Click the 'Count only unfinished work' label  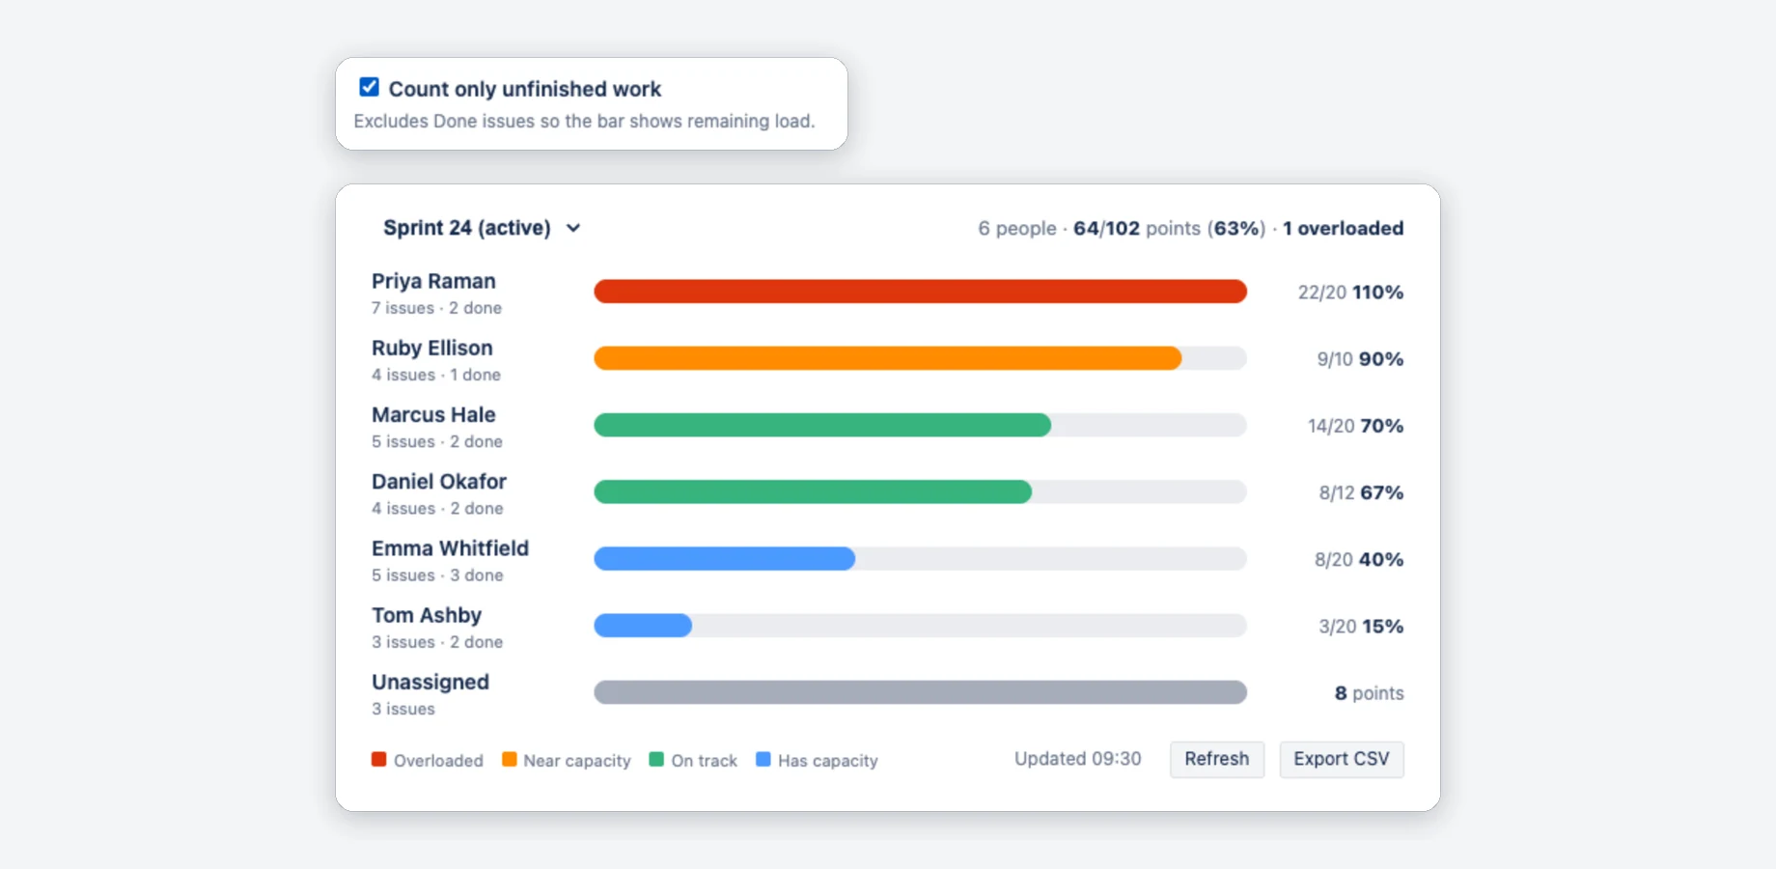(524, 89)
